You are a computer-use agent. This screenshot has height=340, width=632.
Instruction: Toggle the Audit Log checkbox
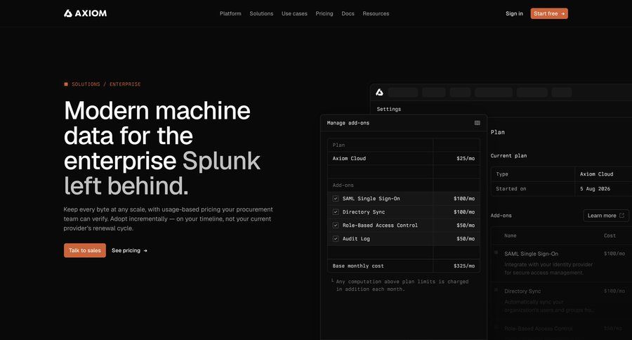pyautogui.click(x=336, y=238)
